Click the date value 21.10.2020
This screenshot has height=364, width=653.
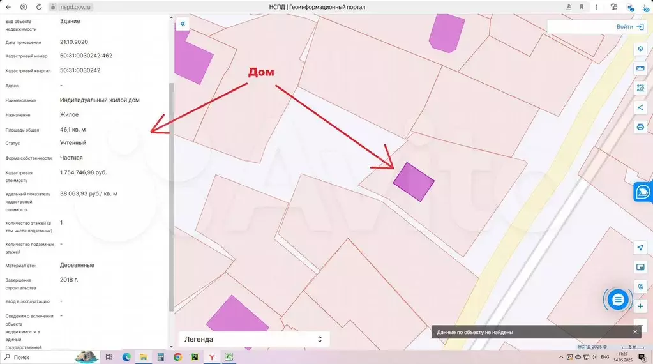pyautogui.click(x=73, y=42)
